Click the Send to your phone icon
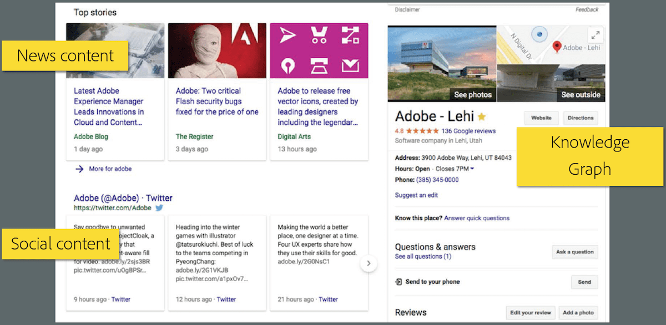The image size is (666, 325). [398, 282]
